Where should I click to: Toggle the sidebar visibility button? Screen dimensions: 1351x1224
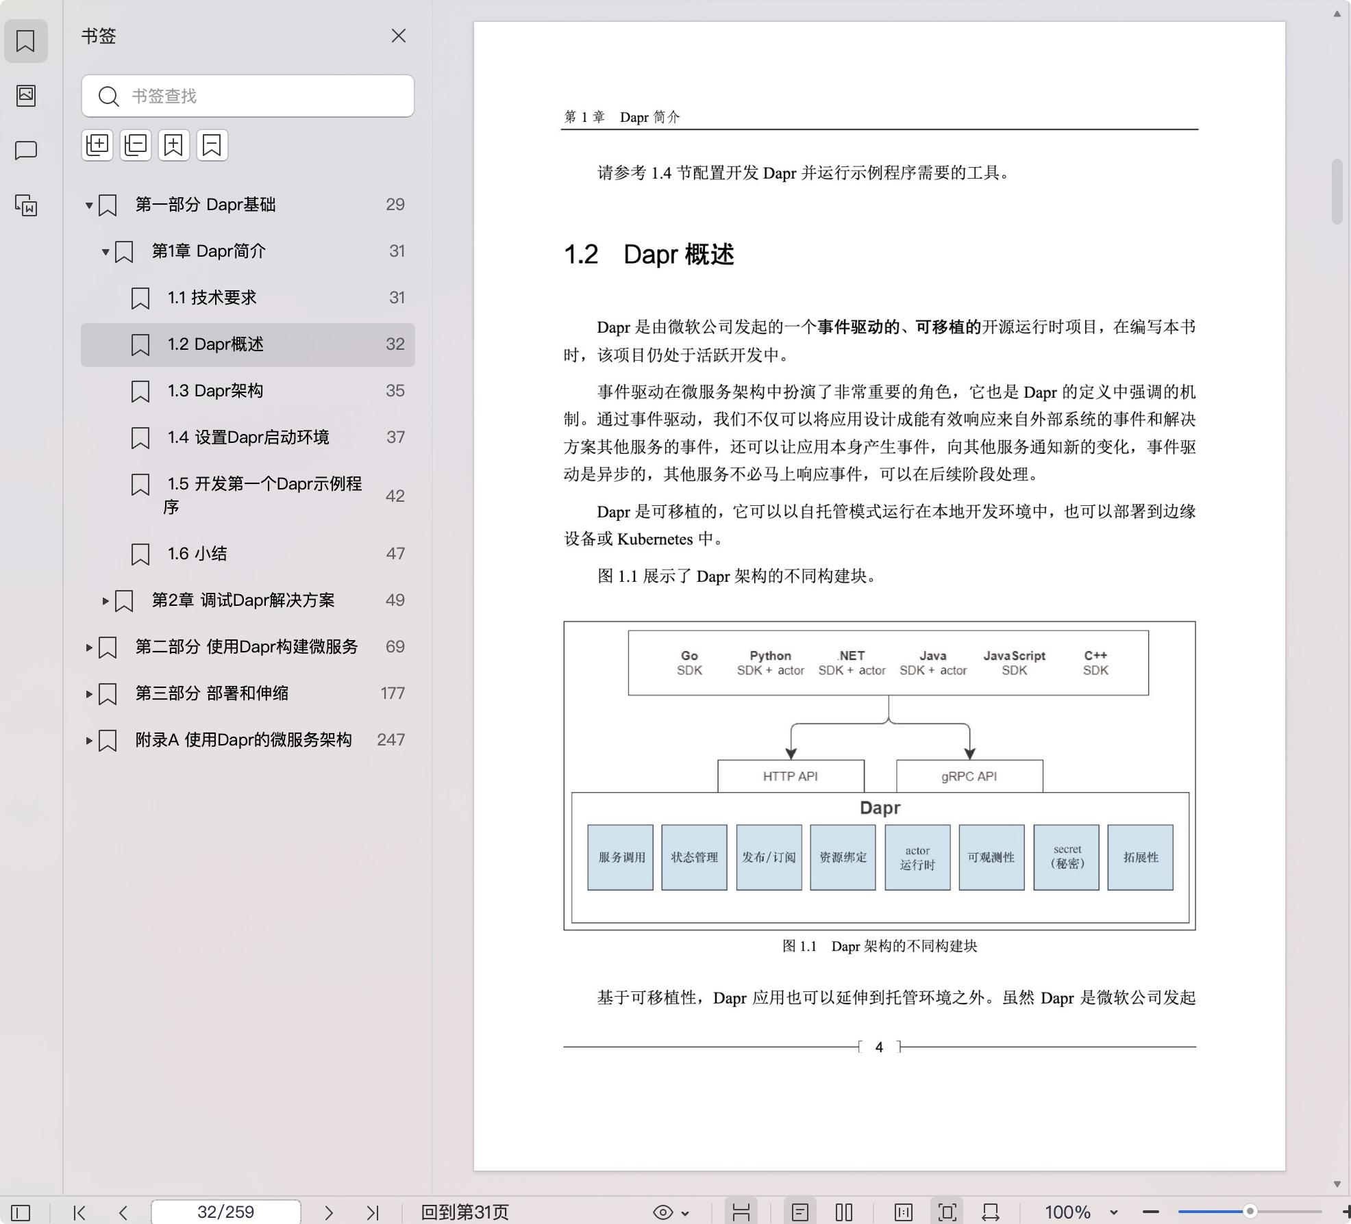coord(21,1212)
